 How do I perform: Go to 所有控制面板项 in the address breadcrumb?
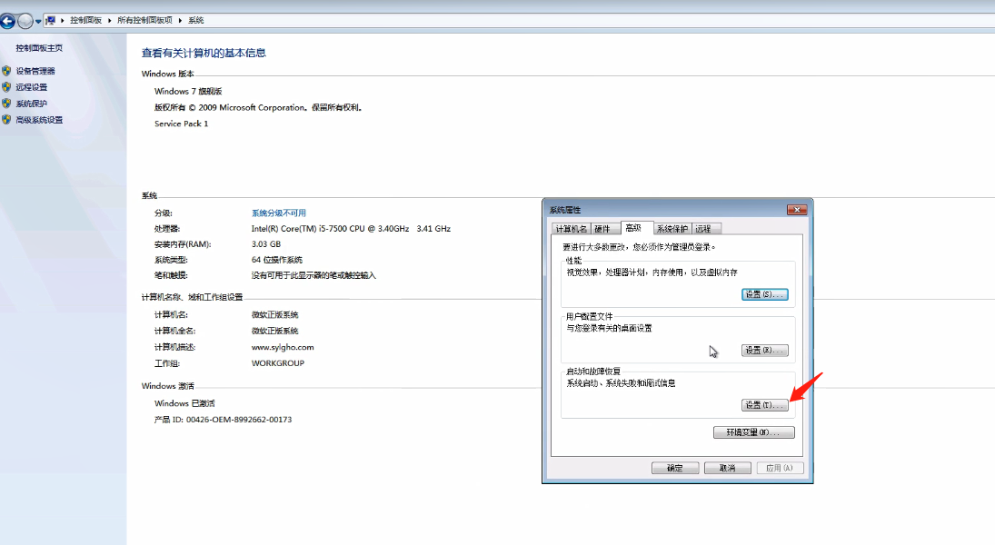click(144, 20)
